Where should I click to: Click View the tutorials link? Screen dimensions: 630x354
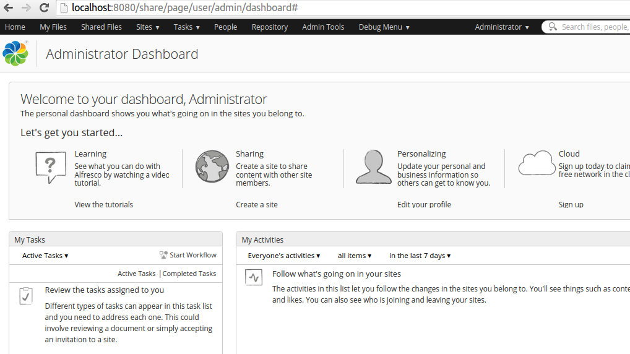click(104, 204)
